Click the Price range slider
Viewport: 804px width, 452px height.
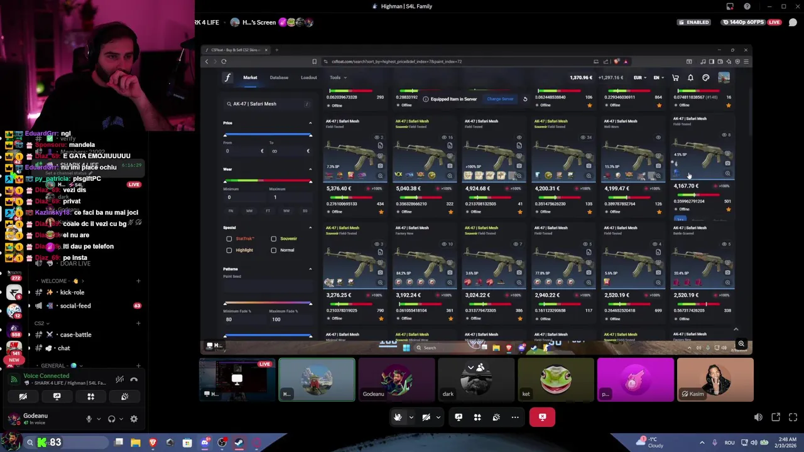268,135
